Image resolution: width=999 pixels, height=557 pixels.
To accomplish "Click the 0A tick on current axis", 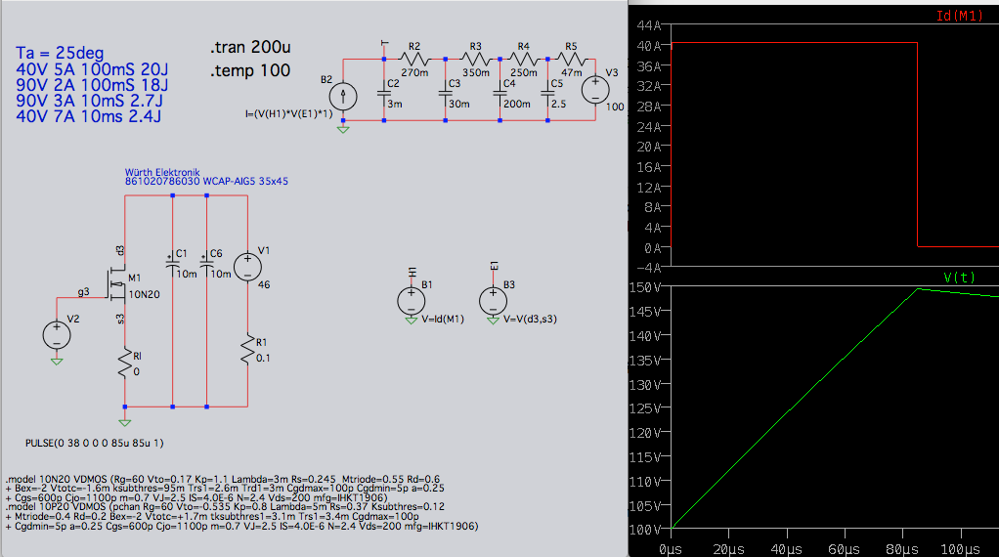I will pos(653,248).
